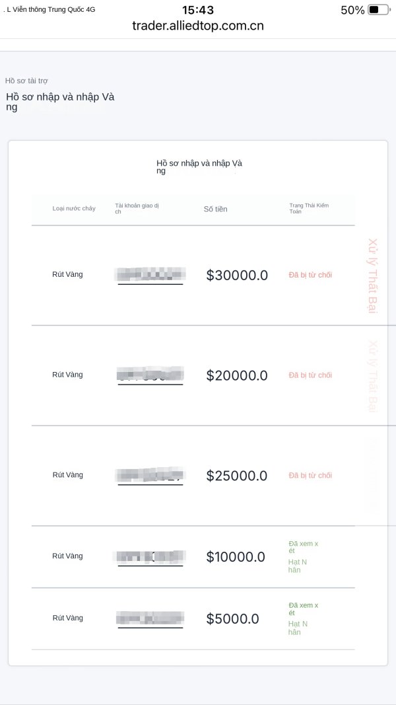Sort by Loại nước chảy column header
Screen dimensions: 396x705
(x=74, y=209)
